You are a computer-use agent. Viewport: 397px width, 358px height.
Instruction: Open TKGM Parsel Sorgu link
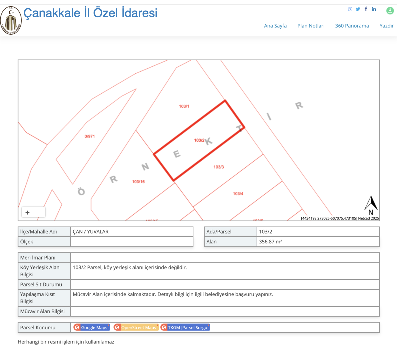(x=185, y=328)
